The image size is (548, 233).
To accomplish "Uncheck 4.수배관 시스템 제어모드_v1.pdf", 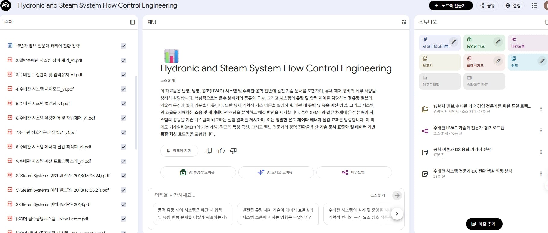I will point(124,89).
